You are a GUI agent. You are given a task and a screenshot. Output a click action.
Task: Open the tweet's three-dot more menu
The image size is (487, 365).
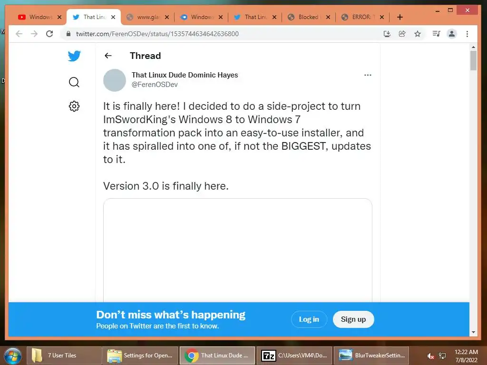(368, 75)
